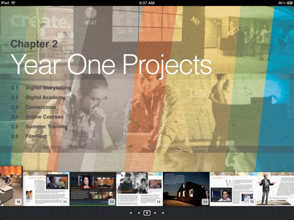
Task: Open section 2.6 FilmFest
Action: (x=29, y=136)
